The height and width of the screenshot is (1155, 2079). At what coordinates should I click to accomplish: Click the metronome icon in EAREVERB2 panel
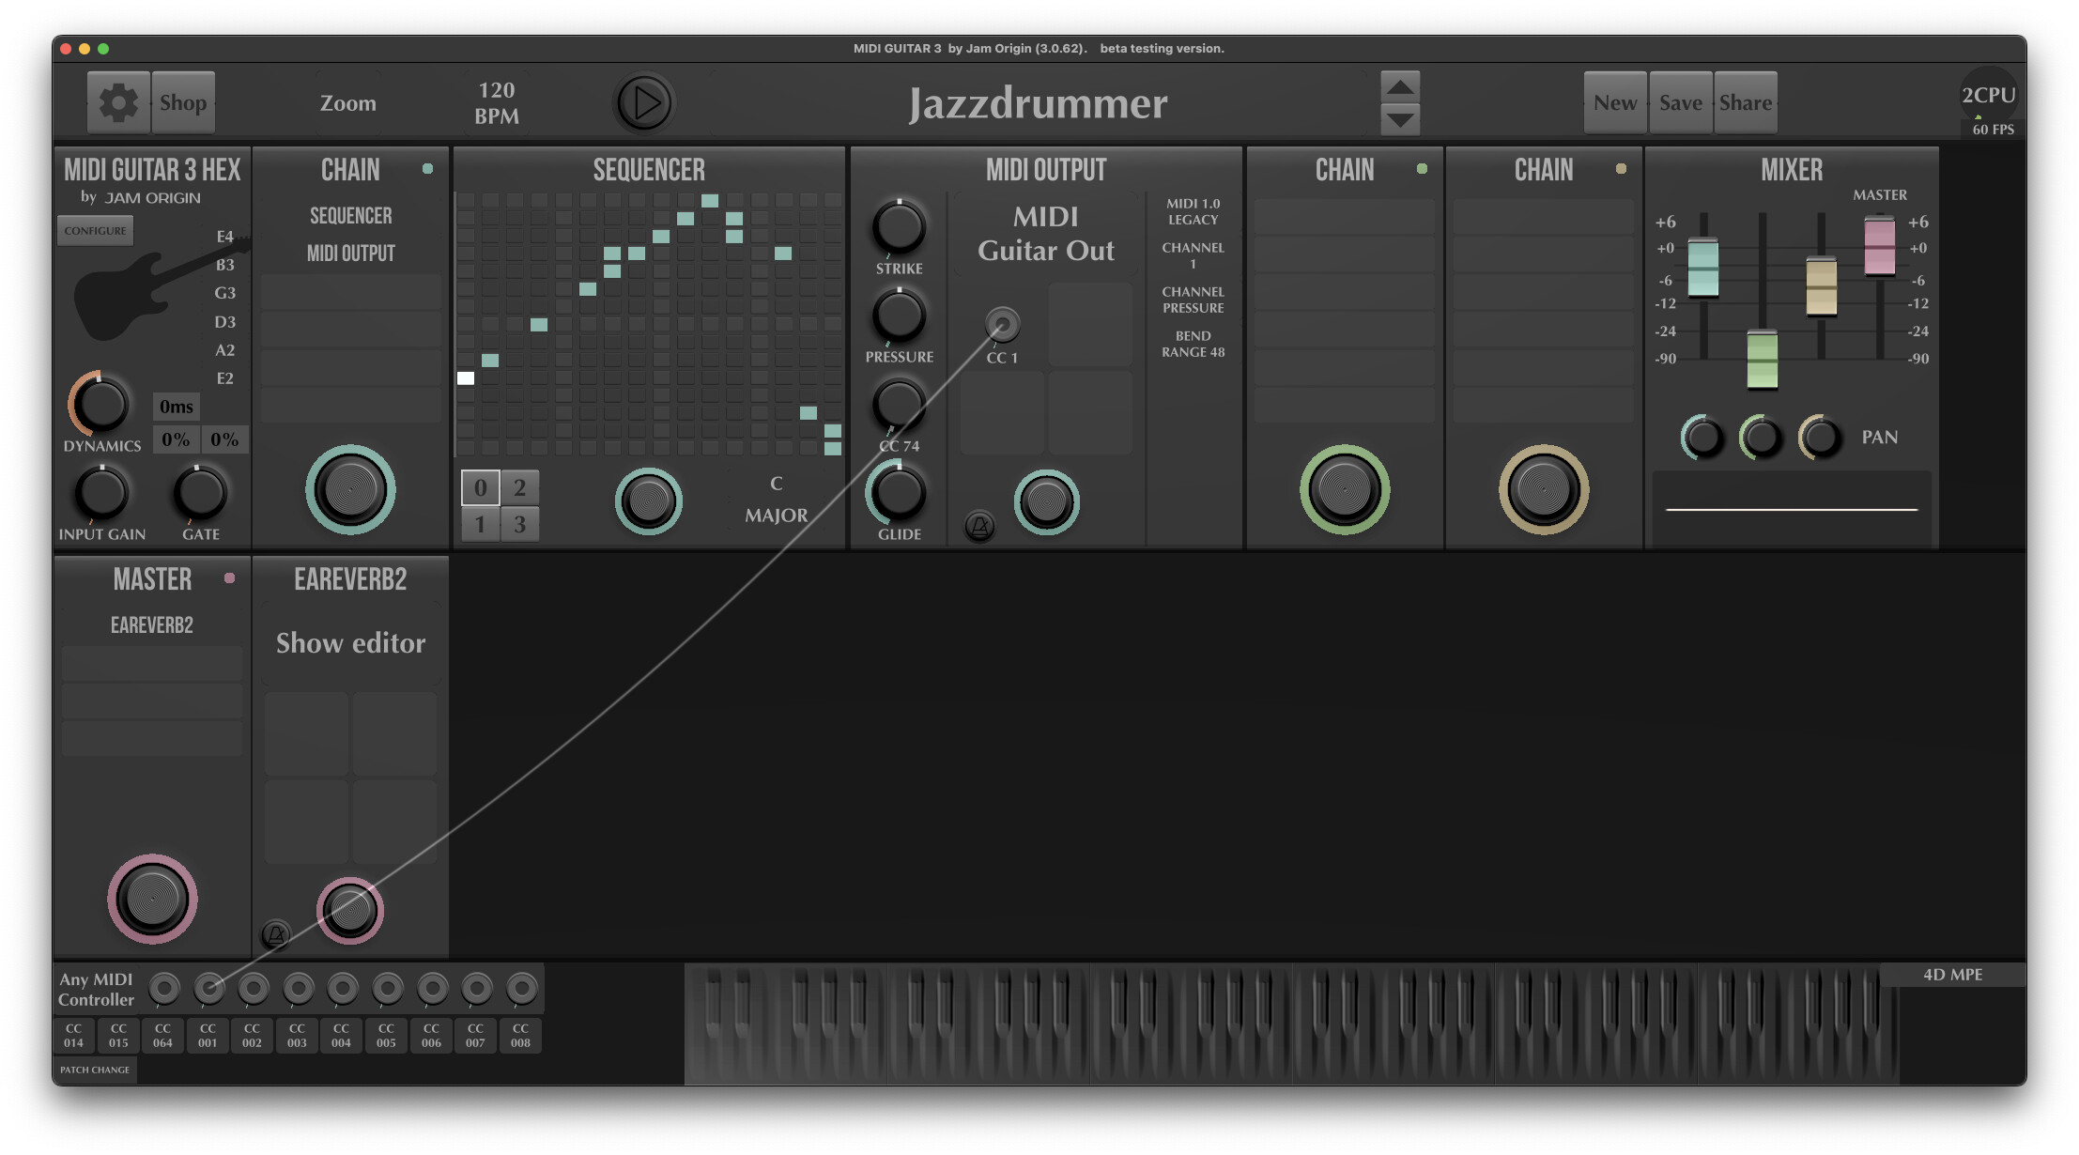[275, 934]
